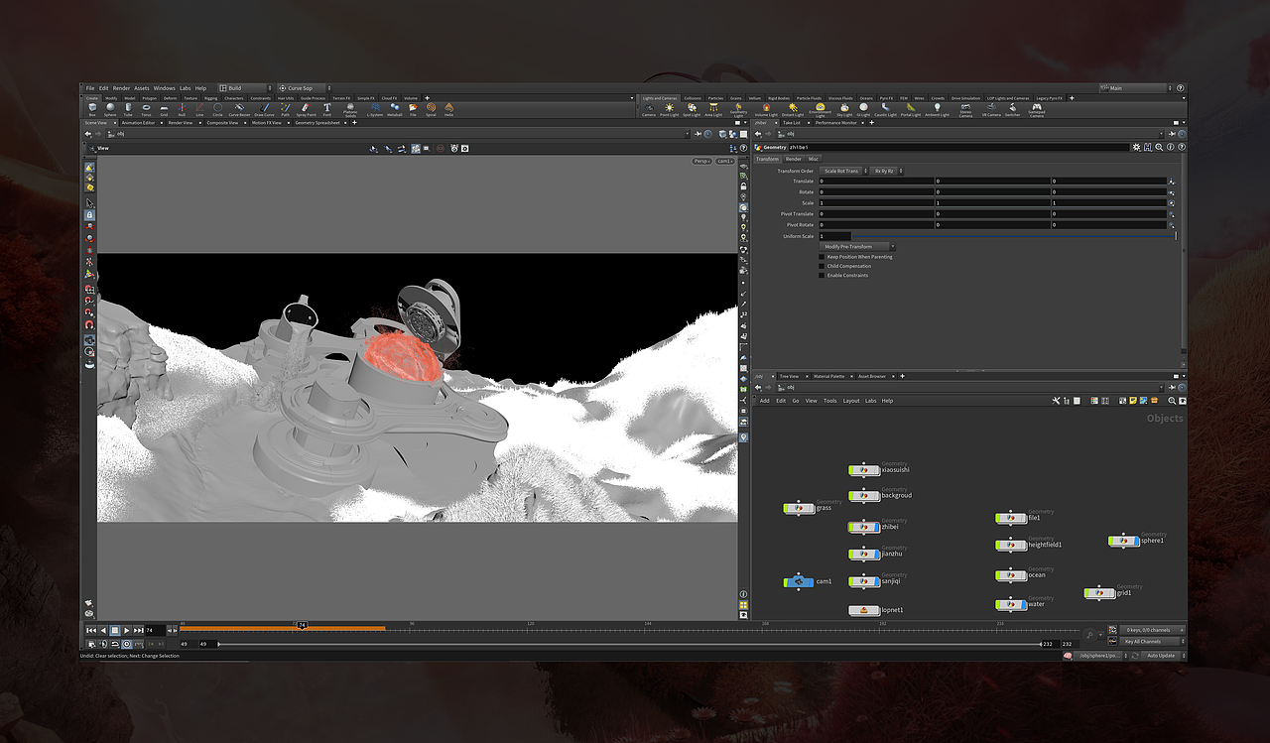The height and width of the screenshot is (743, 1270).
Task: Click the frame 74 timeline marker
Action: 302,626
